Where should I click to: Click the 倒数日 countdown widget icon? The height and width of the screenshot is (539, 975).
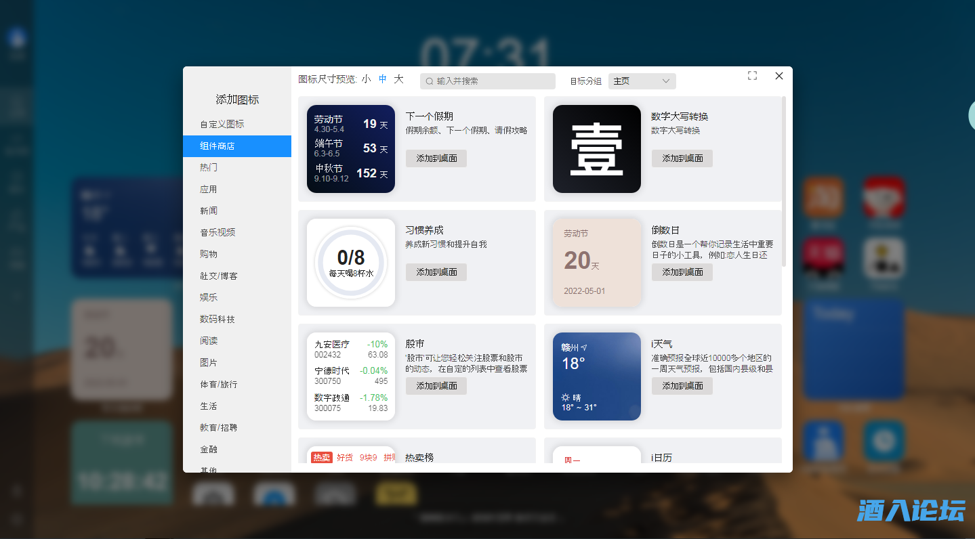pos(597,263)
